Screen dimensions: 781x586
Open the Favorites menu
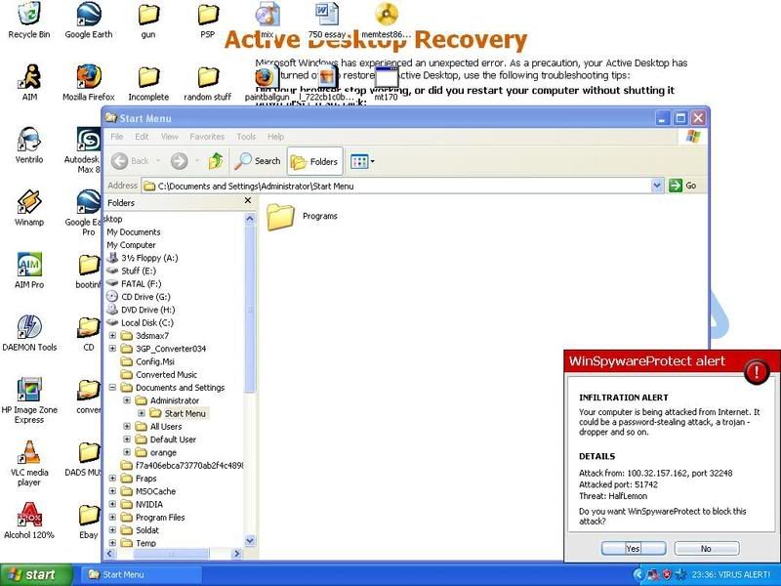pos(207,137)
